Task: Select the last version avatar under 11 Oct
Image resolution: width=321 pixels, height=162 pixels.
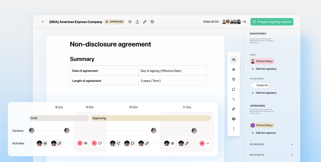Action: click(x=194, y=131)
